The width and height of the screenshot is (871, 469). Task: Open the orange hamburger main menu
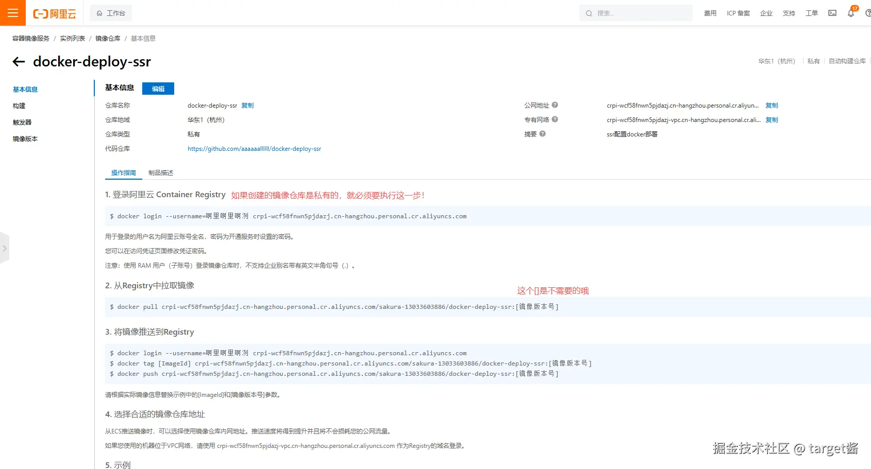pos(13,13)
